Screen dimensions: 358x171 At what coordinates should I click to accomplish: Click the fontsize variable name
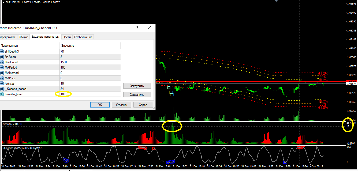[9, 83]
